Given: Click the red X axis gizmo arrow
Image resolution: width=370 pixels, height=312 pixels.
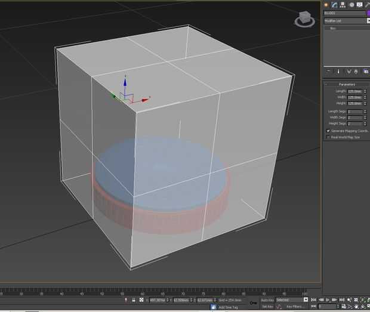Looking at the screenshot, I should 144,100.
